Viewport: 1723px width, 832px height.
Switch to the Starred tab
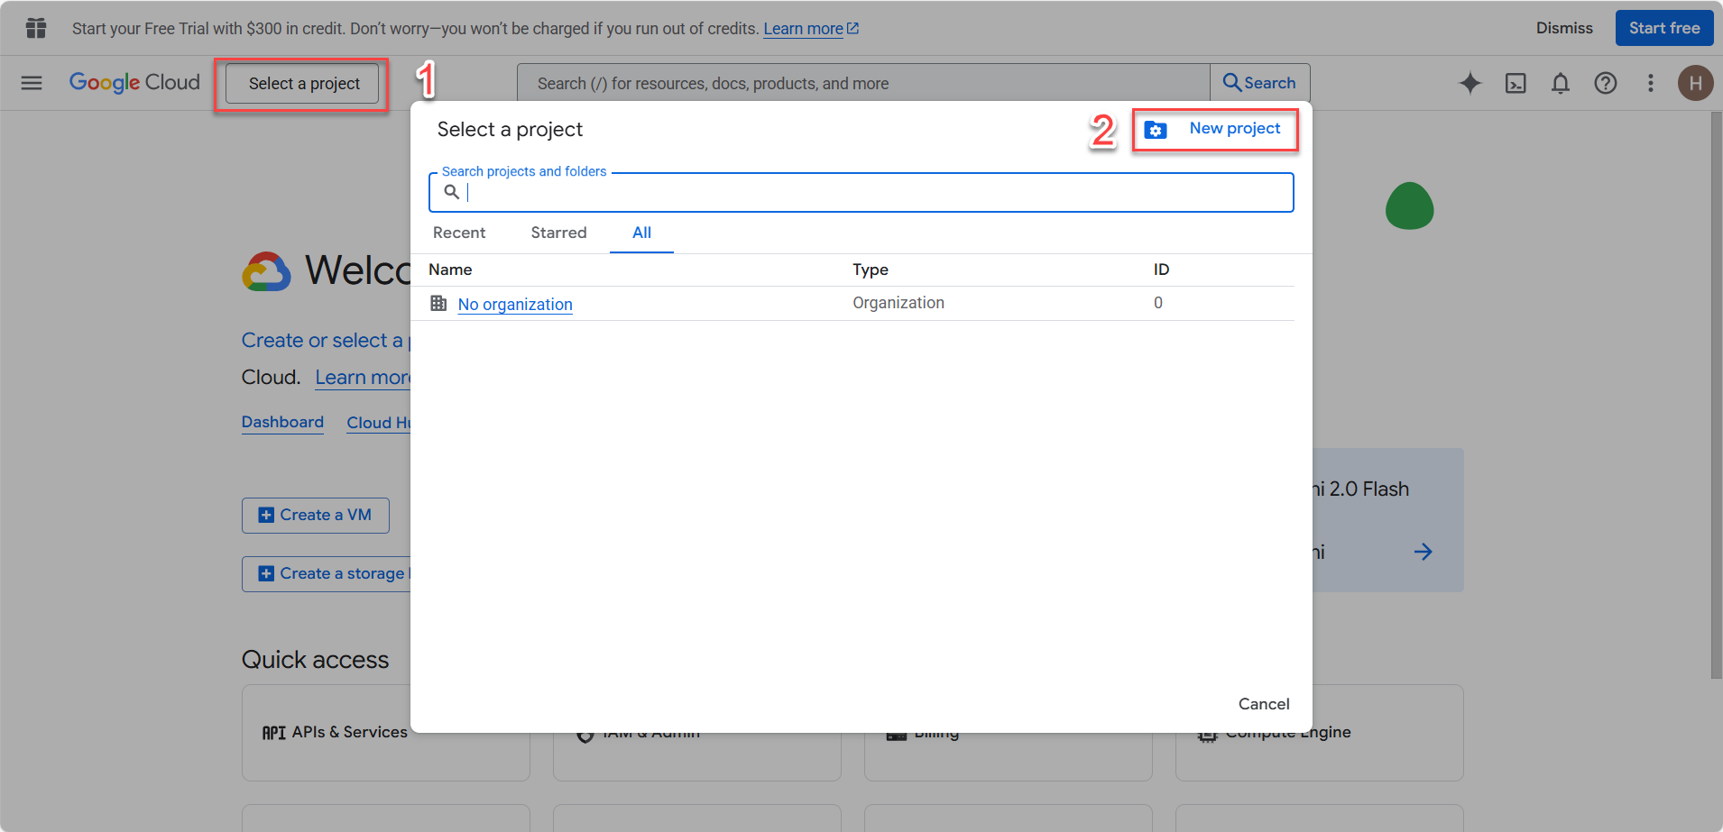558,233
